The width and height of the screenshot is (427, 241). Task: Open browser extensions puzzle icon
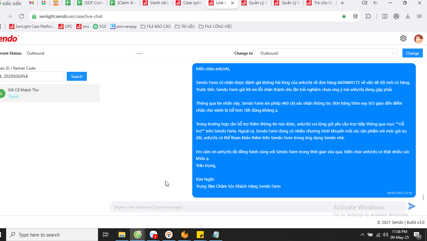pyautogui.click(x=368, y=16)
